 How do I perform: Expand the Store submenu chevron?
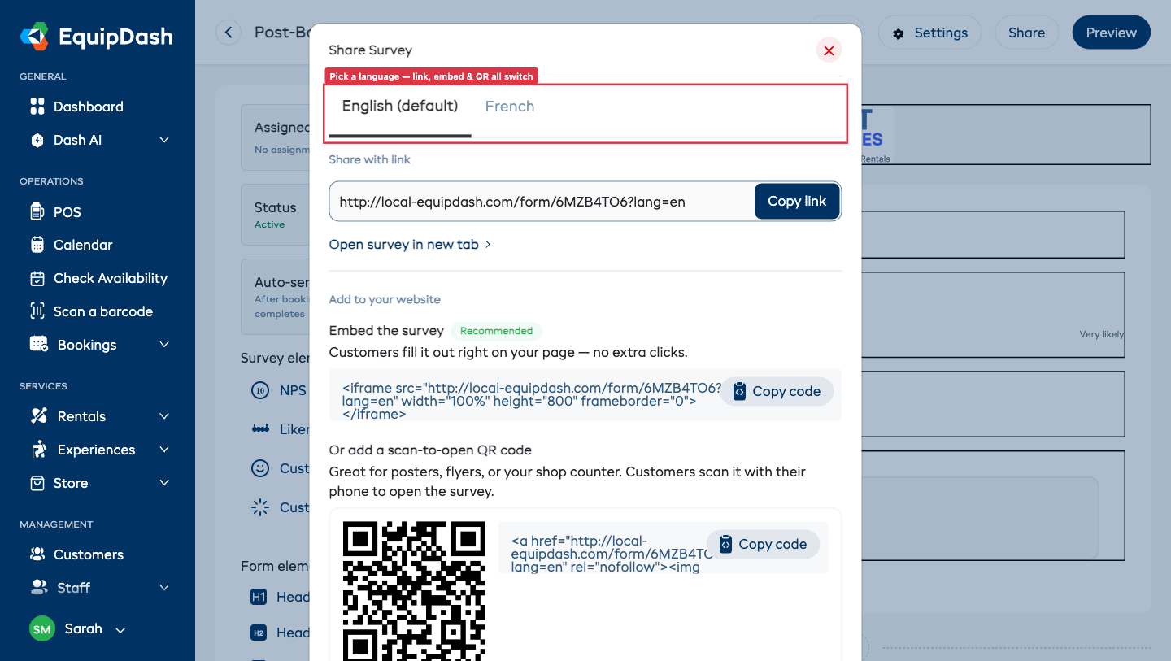point(164,483)
